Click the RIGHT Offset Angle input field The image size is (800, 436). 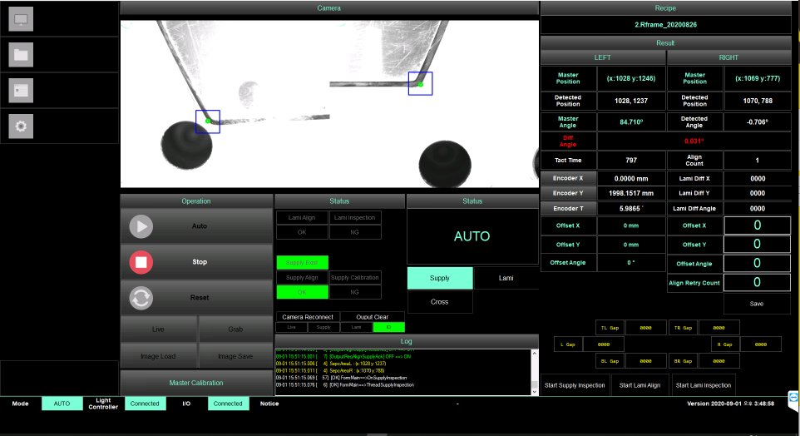757,263
